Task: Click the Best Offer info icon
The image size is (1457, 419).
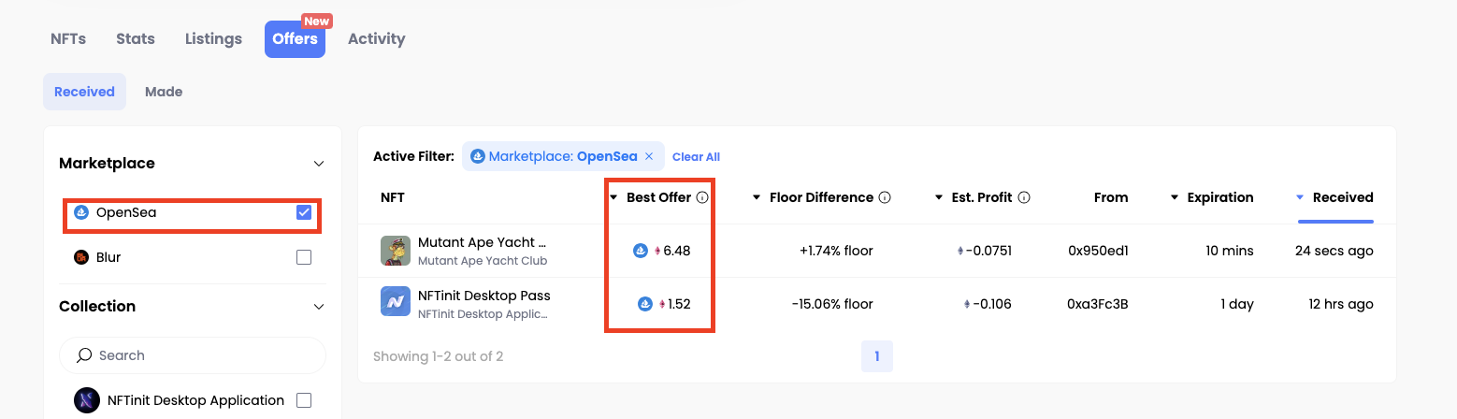Action: (x=702, y=197)
